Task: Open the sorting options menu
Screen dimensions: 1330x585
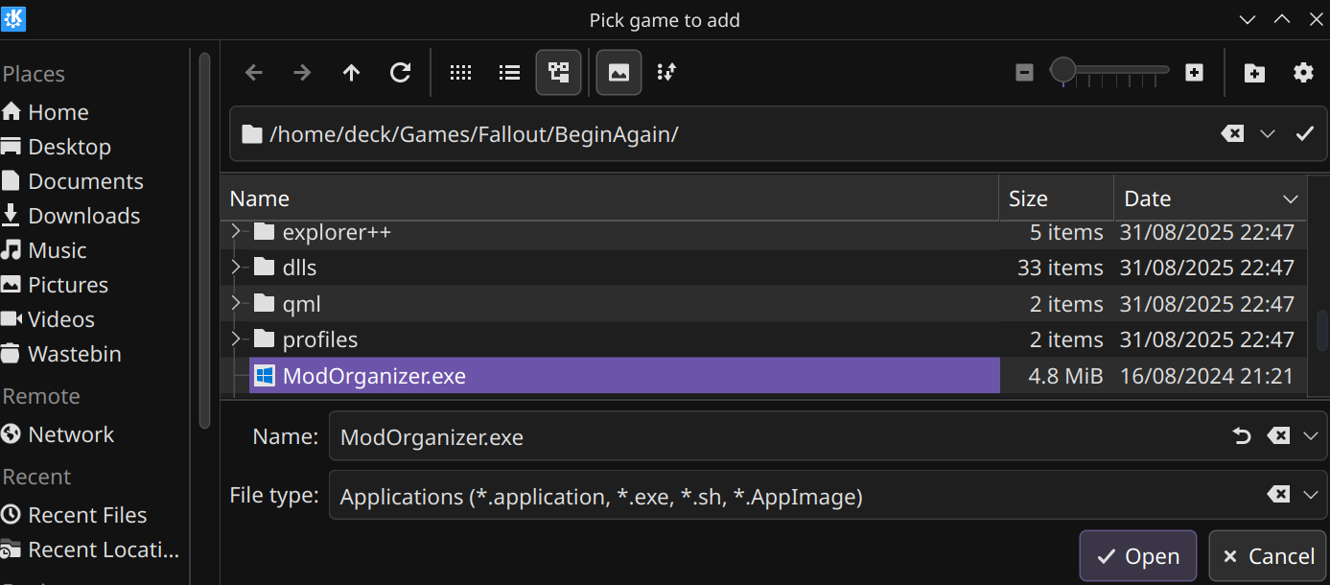Action: point(666,73)
